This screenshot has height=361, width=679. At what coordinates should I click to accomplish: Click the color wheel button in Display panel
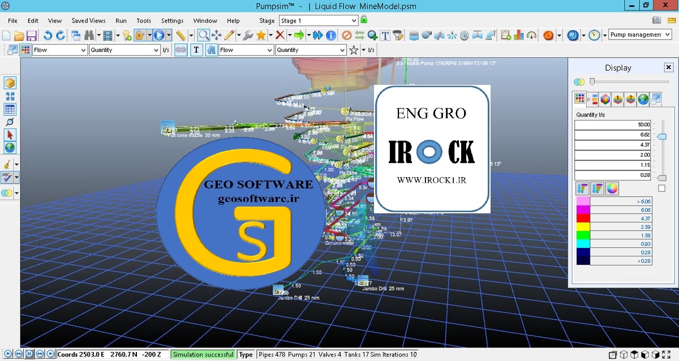(x=612, y=188)
